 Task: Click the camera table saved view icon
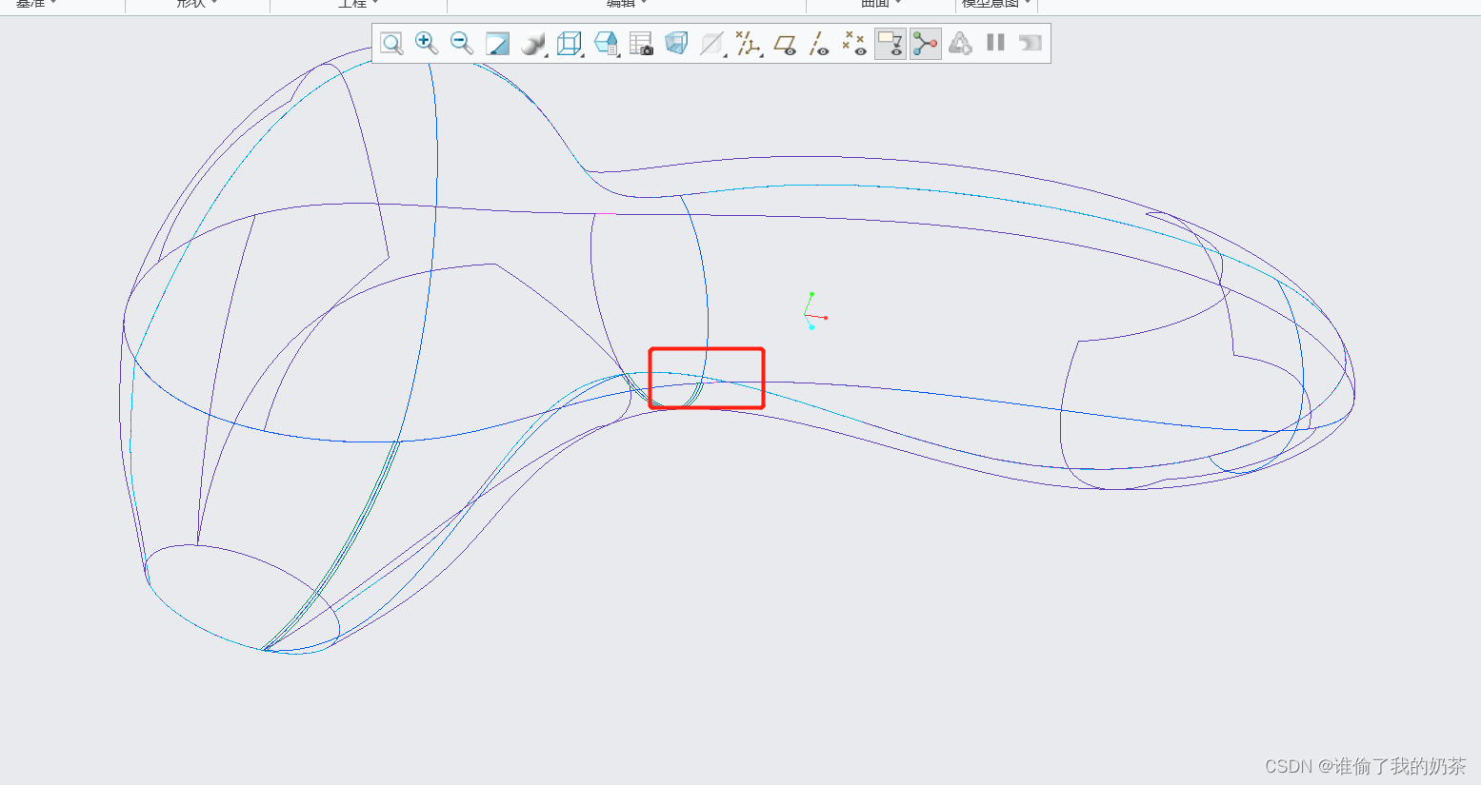pos(641,44)
